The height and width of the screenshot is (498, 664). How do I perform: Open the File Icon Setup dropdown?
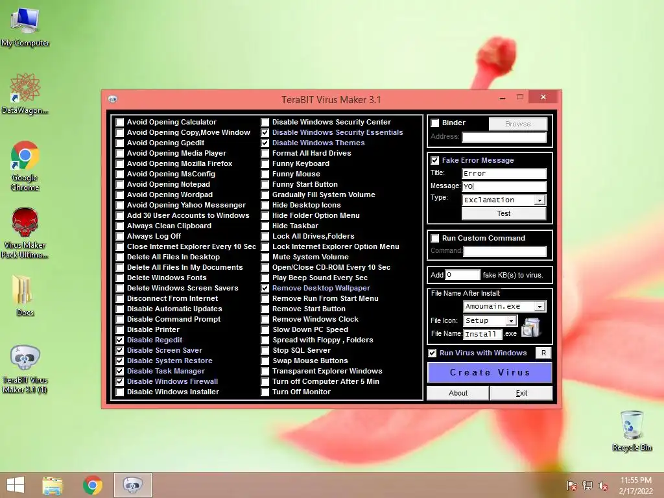[x=511, y=321]
